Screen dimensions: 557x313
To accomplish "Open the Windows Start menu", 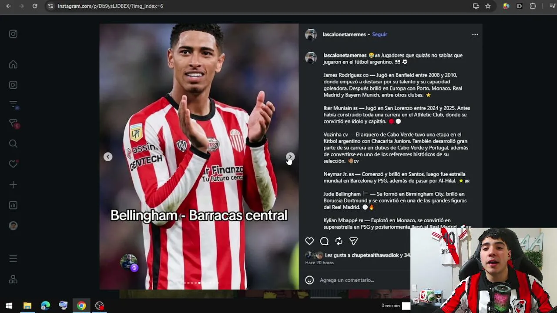I will [9, 306].
